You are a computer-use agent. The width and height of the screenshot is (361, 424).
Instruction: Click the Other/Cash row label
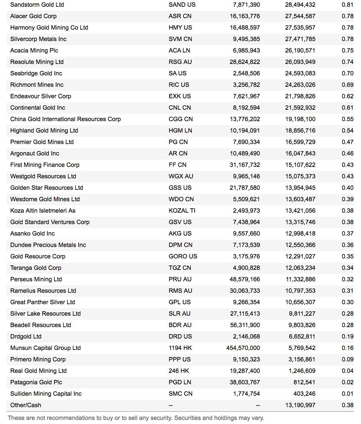pyautogui.click(x=26, y=405)
